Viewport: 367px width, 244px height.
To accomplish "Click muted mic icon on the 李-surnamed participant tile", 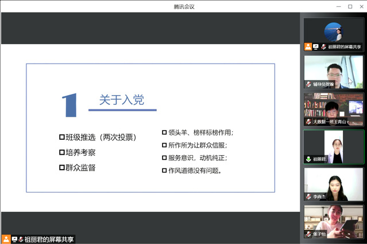I will [x=308, y=196].
